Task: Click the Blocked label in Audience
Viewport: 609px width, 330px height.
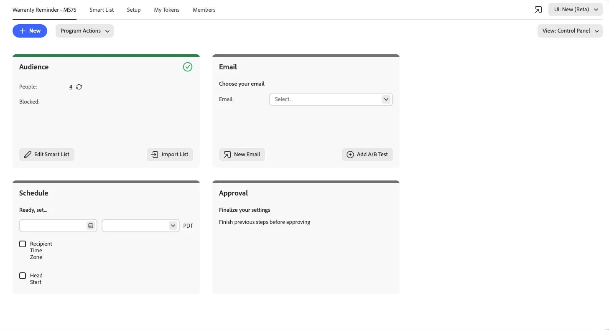Action: pyautogui.click(x=29, y=102)
